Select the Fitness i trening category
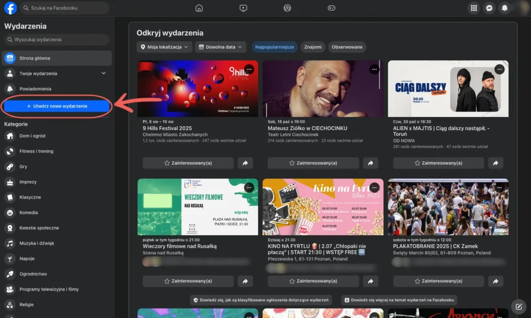The width and height of the screenshot is (531, 318). pyautogui.click(x=36, y=151)
